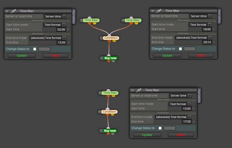Click status color box in 18:00 panel

(190, 49)
